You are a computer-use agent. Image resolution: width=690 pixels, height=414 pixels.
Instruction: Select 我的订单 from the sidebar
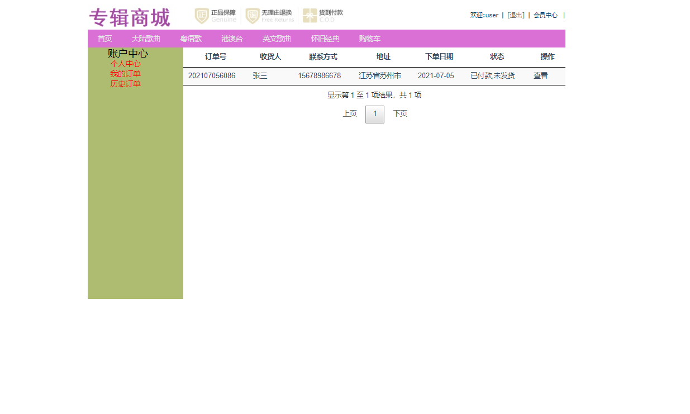point(125,74)
